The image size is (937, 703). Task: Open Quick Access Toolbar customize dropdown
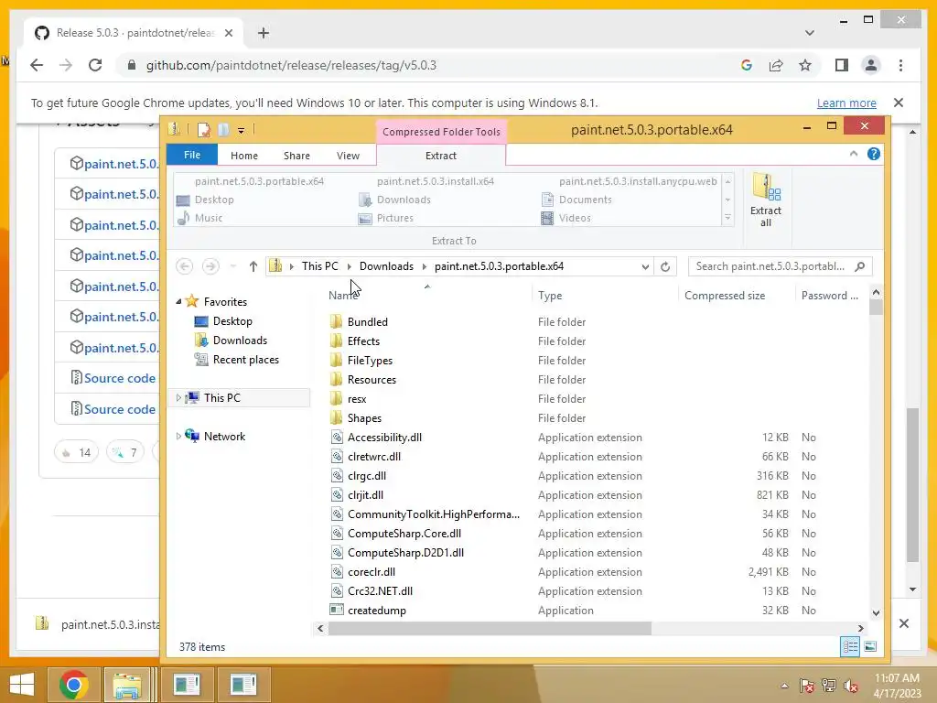[x=241, y=130]
